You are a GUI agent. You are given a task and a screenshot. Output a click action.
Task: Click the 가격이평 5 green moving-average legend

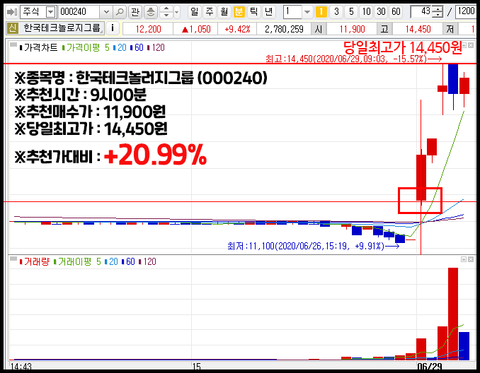[86, 47]
